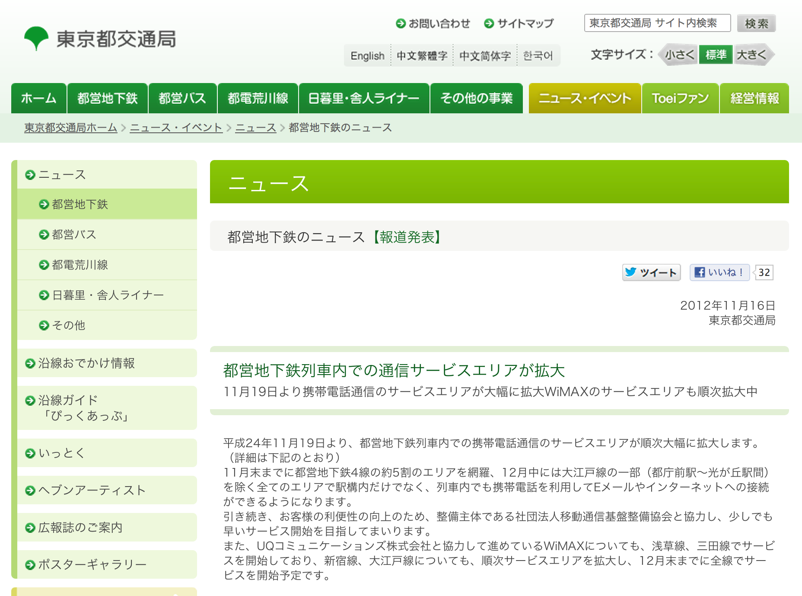Open sidebar link 沿線ガイド「ぴっくあっぷ」

(107, 408)
